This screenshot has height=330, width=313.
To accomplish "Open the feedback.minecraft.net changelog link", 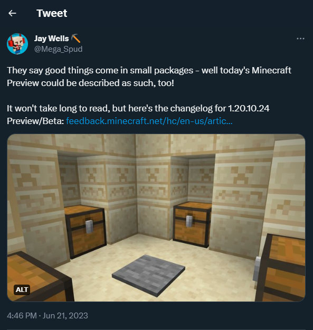I will click(149, 121).
